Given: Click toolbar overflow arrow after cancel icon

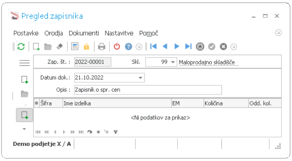Looking at the screenshot, I should click(x=234, y=47).
